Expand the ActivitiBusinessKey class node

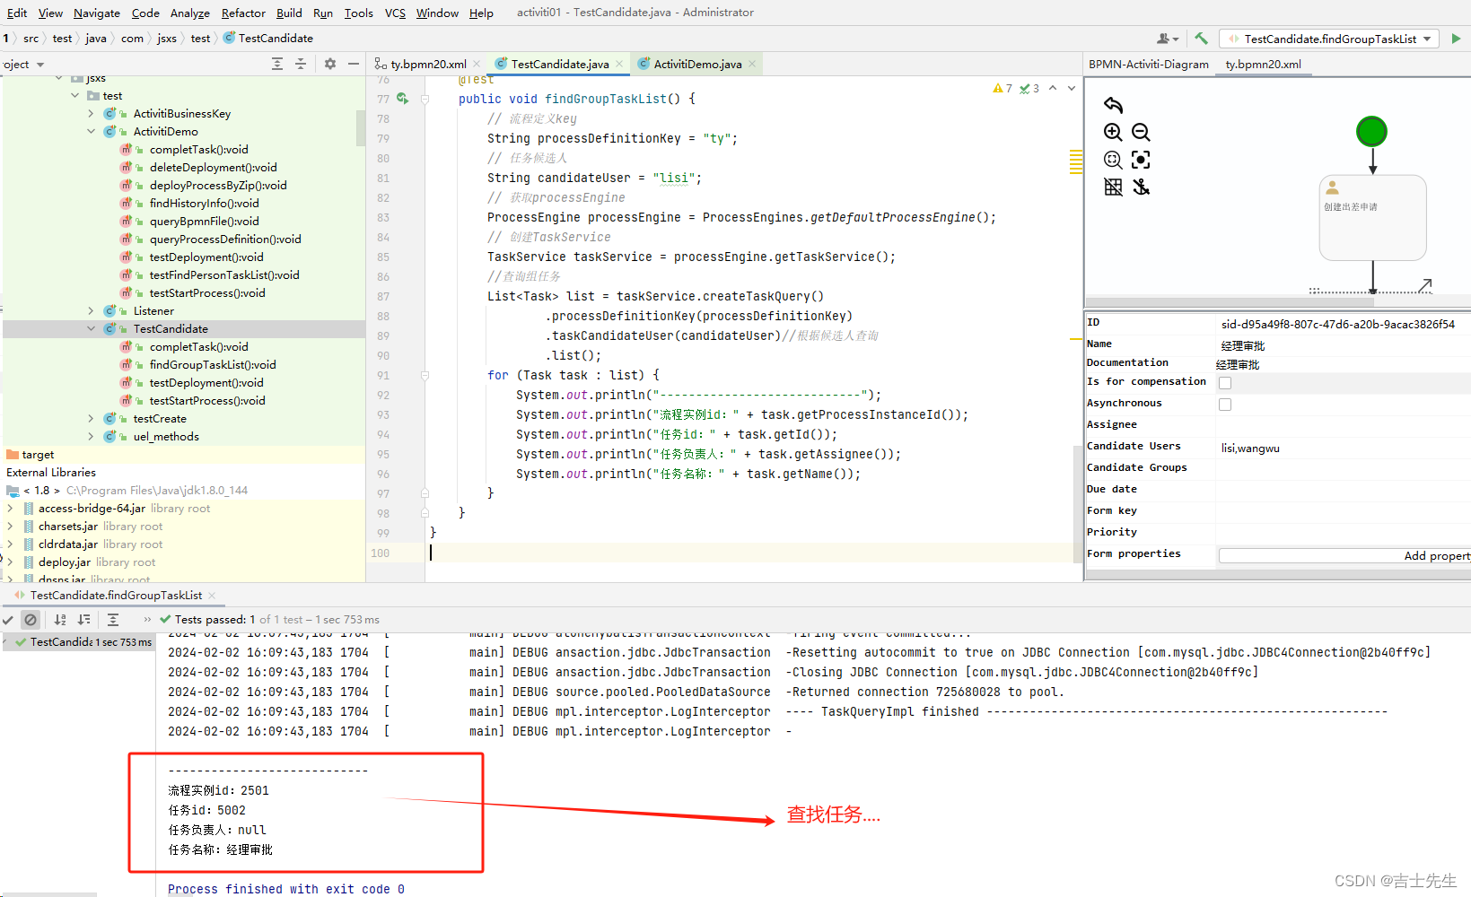(x=91, y=114)
